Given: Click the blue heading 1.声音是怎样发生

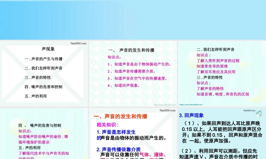Looking at the screenshot, I should [116, 132].
